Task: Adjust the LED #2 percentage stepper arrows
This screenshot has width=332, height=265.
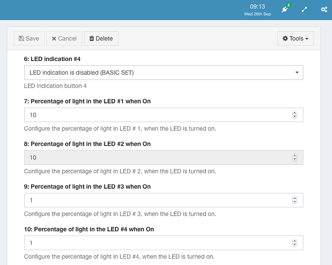Action: click(294, 157)
